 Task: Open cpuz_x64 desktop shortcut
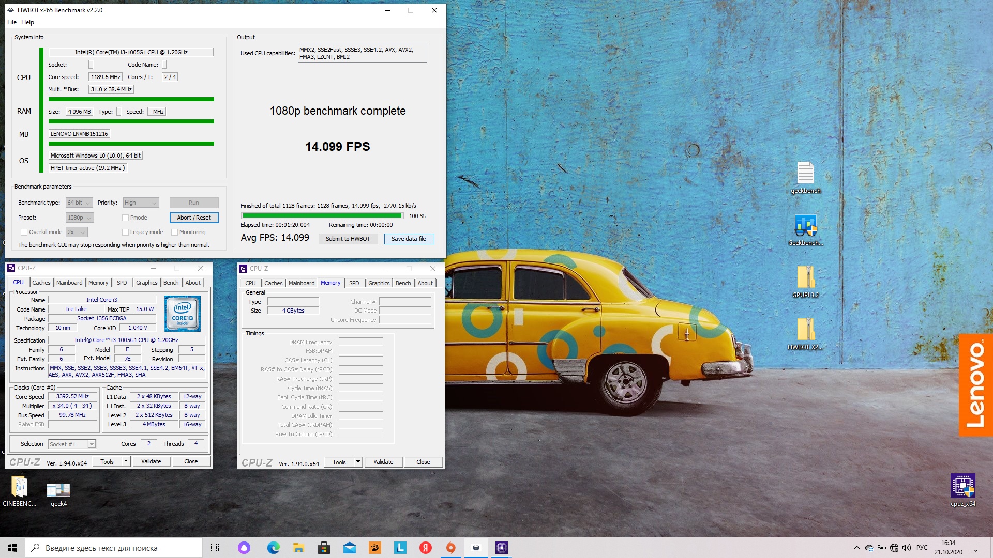pos(962,490)
